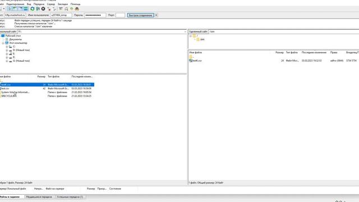Image resolution: width=359 pixels, height=202 pixels.
Task: Select the $RECYCLE.BIN folder row
Action: (47, 96)
